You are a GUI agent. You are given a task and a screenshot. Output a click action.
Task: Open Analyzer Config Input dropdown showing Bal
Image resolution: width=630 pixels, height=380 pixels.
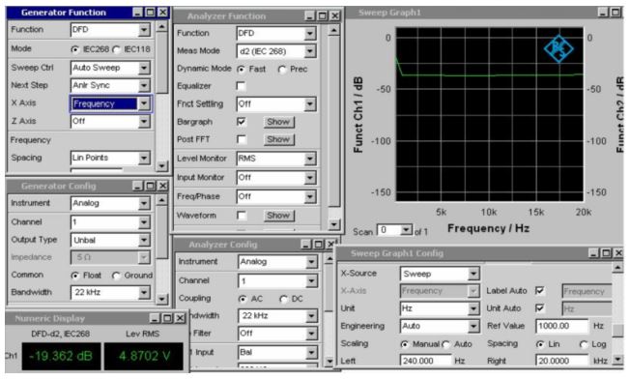point(277,352)
